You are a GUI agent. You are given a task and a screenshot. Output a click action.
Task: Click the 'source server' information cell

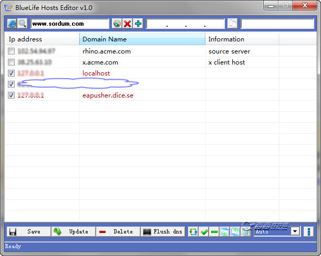229,51
